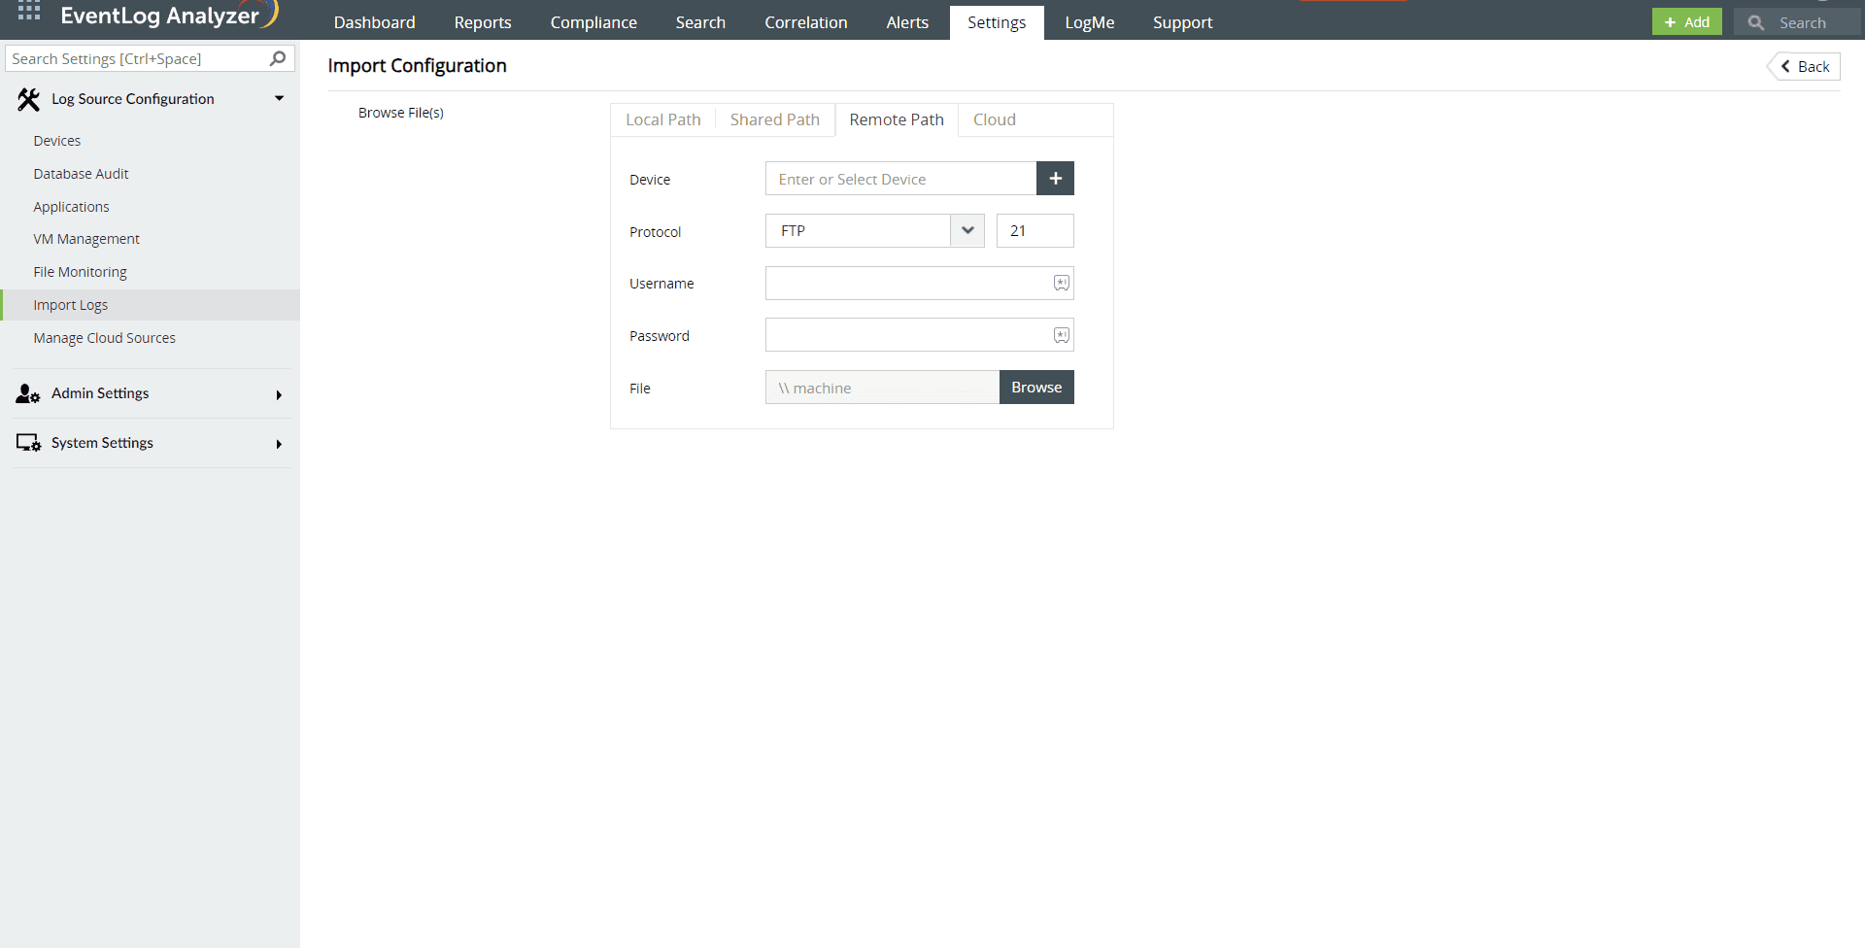Switch to the Cloud tab
The width and height of the screenshot is (1865, 948).
tap(995, 119)
